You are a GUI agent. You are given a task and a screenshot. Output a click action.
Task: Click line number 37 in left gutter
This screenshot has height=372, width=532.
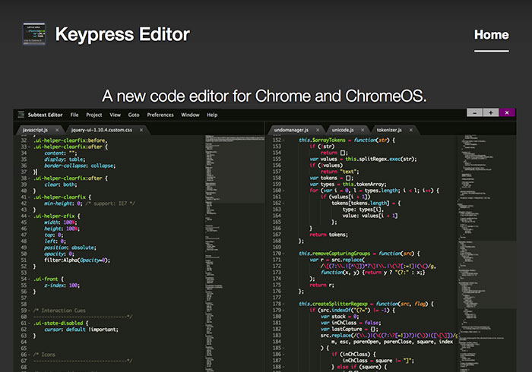(x=24, y=172)
